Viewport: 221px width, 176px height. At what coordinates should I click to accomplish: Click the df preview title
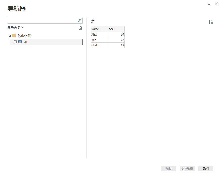click(x=93, y=21)
